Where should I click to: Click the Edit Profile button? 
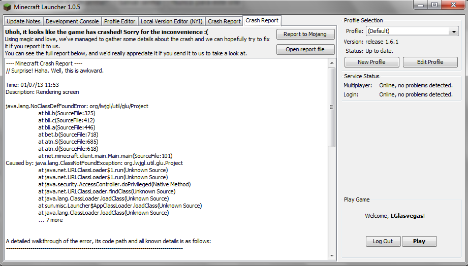tap(430, 62)
